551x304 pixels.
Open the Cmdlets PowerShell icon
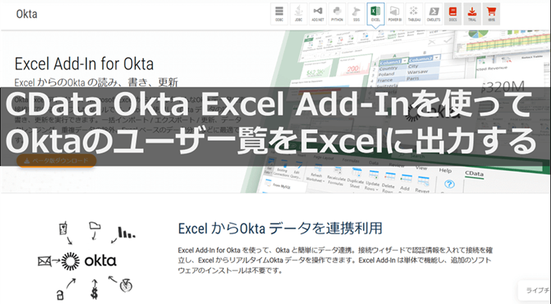434,14
